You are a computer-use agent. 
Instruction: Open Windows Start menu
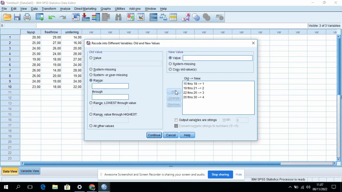(6, 187)
